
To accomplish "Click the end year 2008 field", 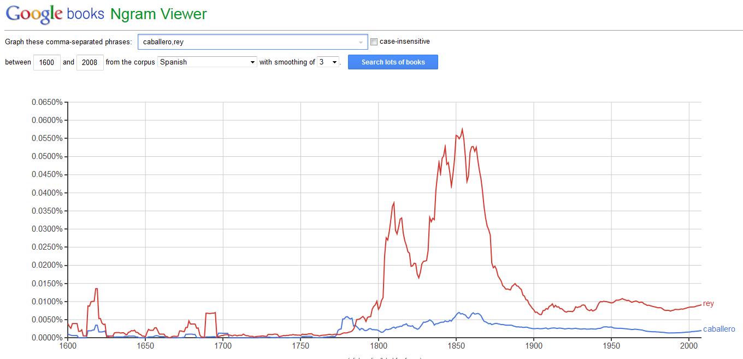I will 90,62.
